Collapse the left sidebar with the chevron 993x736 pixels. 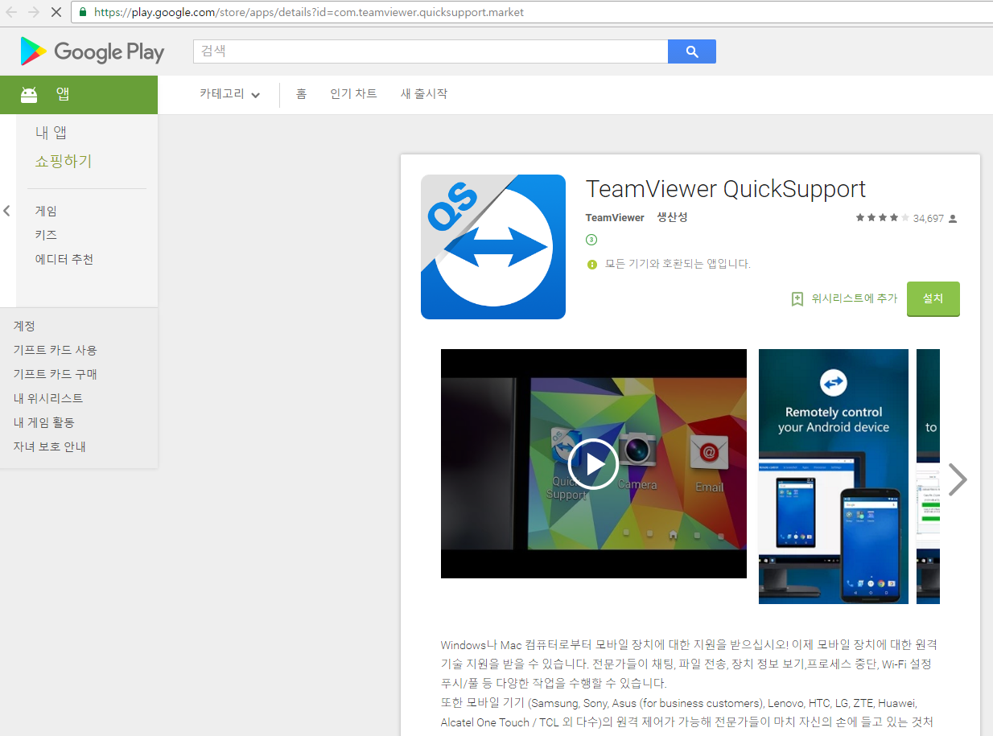click(x=6, y=211)
